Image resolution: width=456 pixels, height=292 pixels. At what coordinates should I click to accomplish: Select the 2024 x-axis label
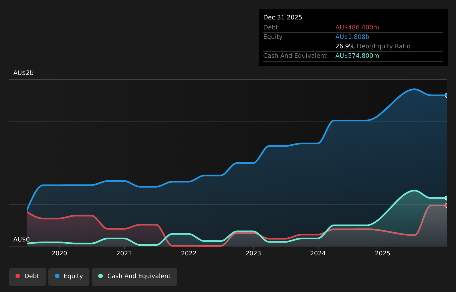click(318, 253)
